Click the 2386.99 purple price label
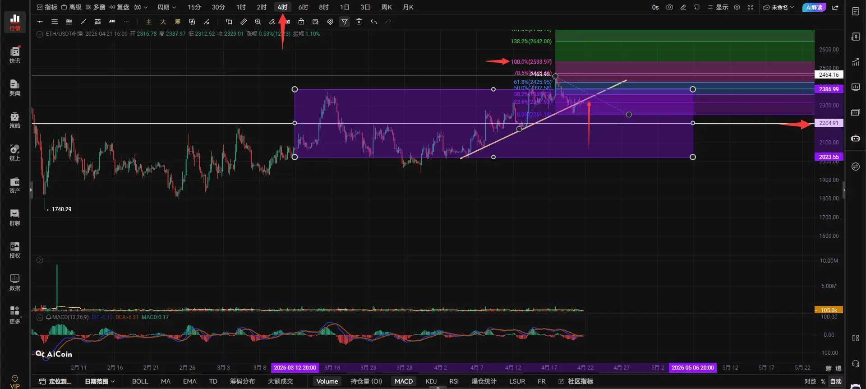 click(829, 89)
